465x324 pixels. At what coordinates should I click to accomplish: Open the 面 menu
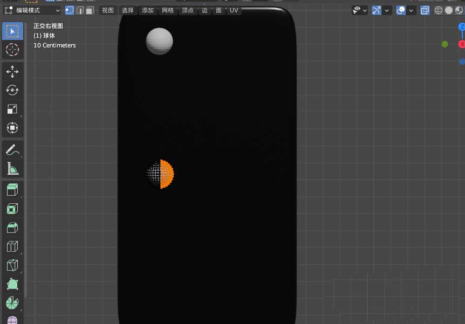218,10
